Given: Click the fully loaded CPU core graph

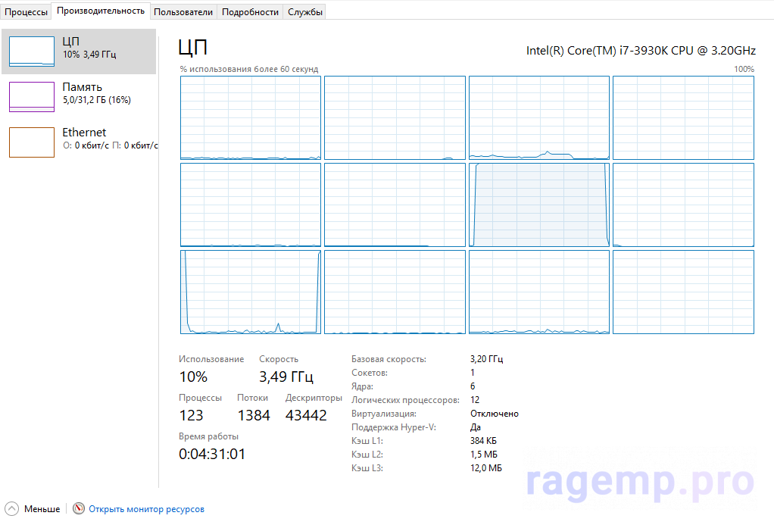Looking at the screenshot, I should click(539, 205).
